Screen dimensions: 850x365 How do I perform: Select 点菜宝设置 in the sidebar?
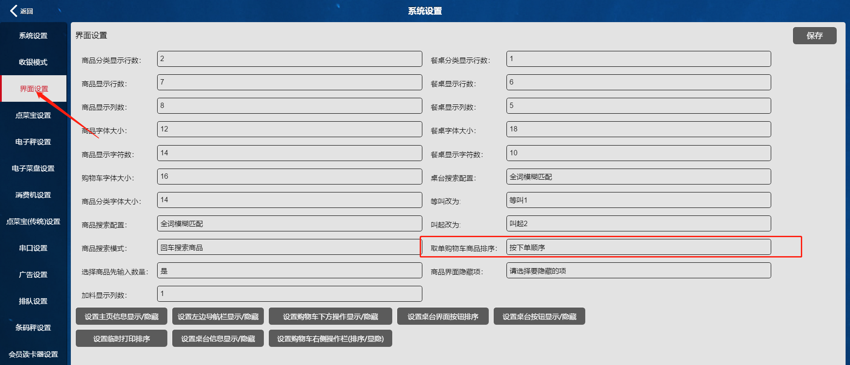tap(33, 115)
